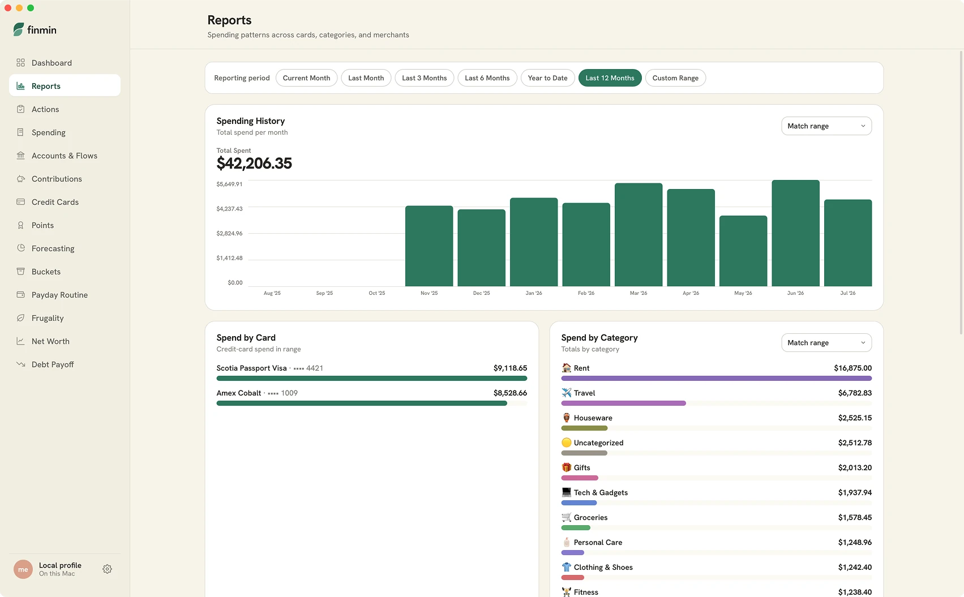Viewport: 964px width, 597px height.
Task: Click Scotia Passport Visa card row
Action: [372, 373]
